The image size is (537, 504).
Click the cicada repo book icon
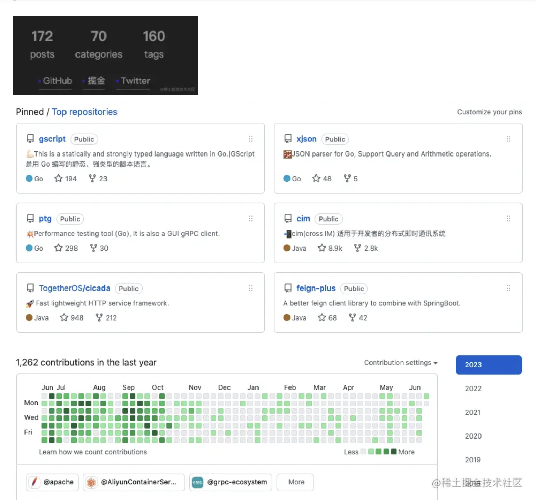point(30,288)
